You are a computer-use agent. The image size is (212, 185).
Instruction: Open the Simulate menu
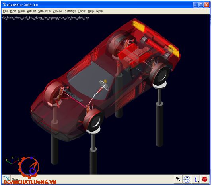pyautogui.click(x=44, y=11)
